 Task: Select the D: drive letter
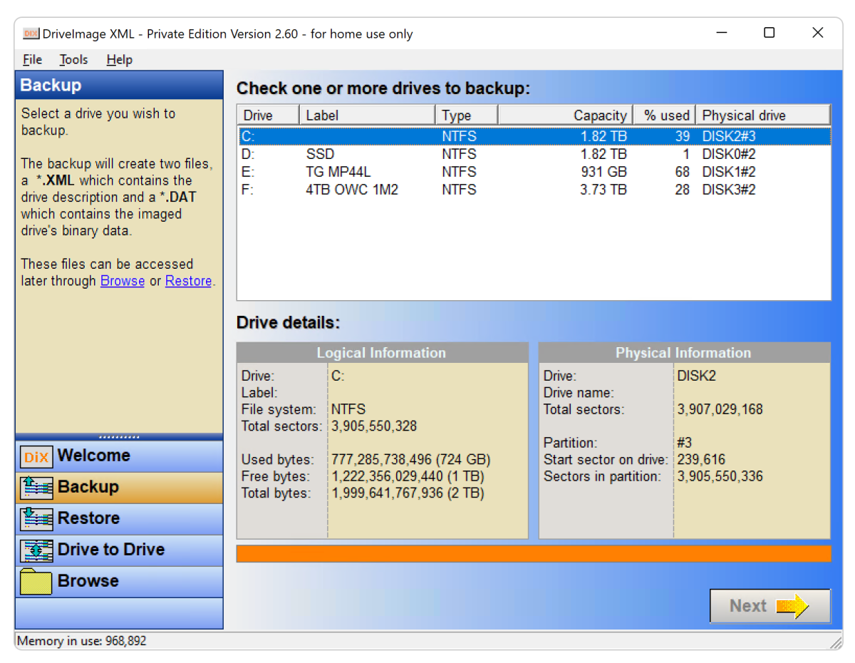[248, 154]
